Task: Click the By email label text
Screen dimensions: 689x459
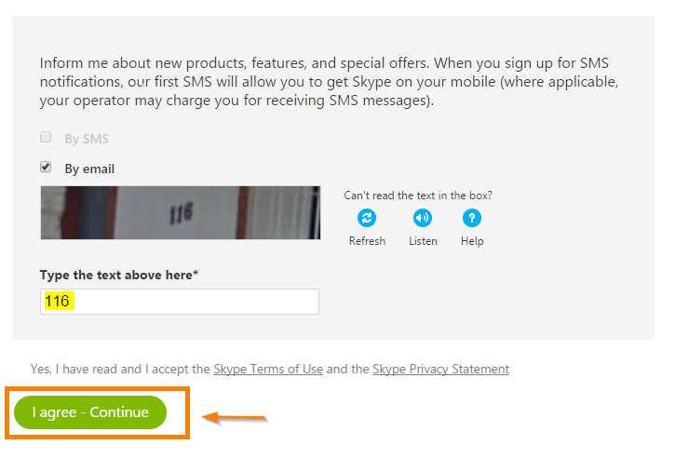Action: click(89, 169)
